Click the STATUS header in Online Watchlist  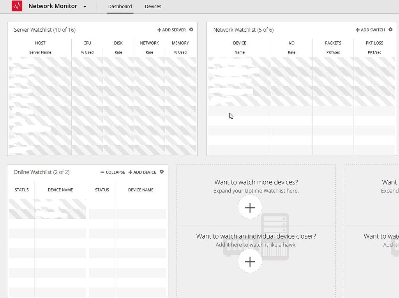coord(21,190)
